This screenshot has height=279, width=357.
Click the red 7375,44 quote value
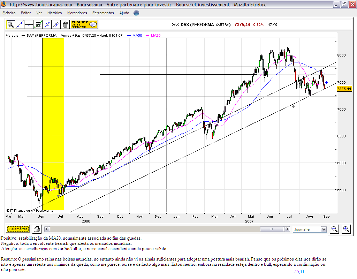[x=242, y=25]
